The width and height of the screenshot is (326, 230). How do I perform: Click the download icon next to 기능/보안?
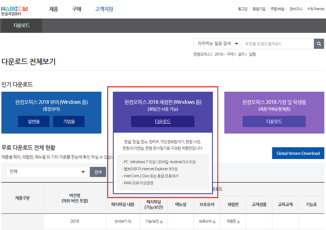coord(161,222)
